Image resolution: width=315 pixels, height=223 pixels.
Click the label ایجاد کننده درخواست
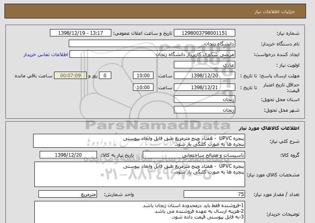click(277, 54)
